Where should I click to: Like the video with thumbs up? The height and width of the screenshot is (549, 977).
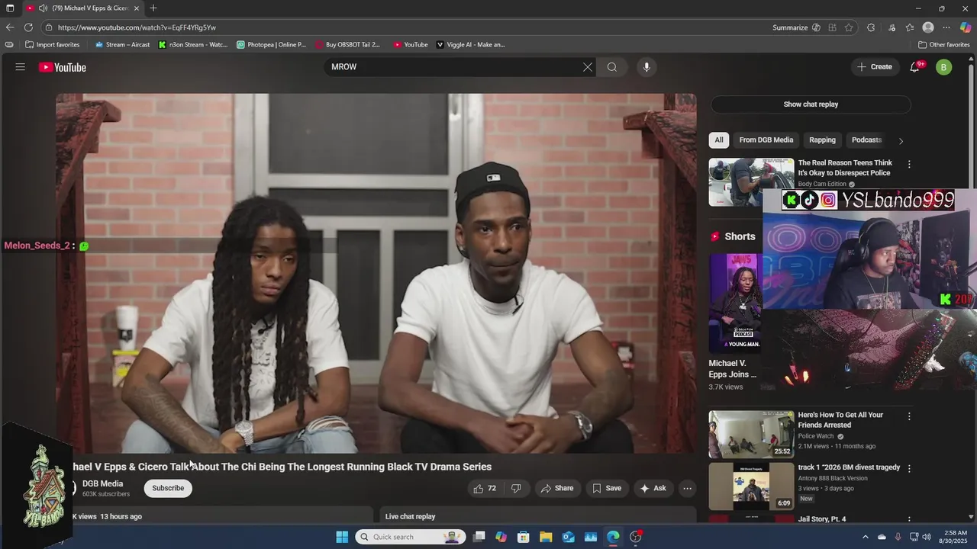(x=485, y=488)
